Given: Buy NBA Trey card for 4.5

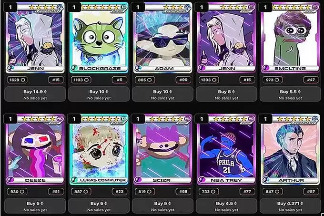Looking at the screenshot, I should click(x=226, y=206).
